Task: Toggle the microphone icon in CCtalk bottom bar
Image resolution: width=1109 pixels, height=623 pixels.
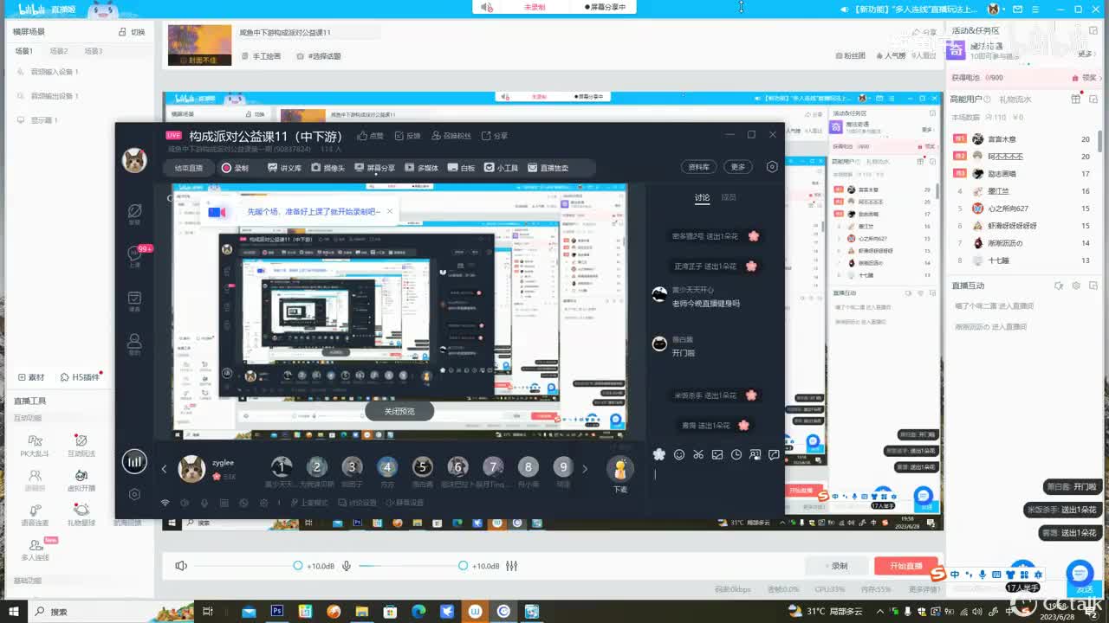Action: [204, 503]
